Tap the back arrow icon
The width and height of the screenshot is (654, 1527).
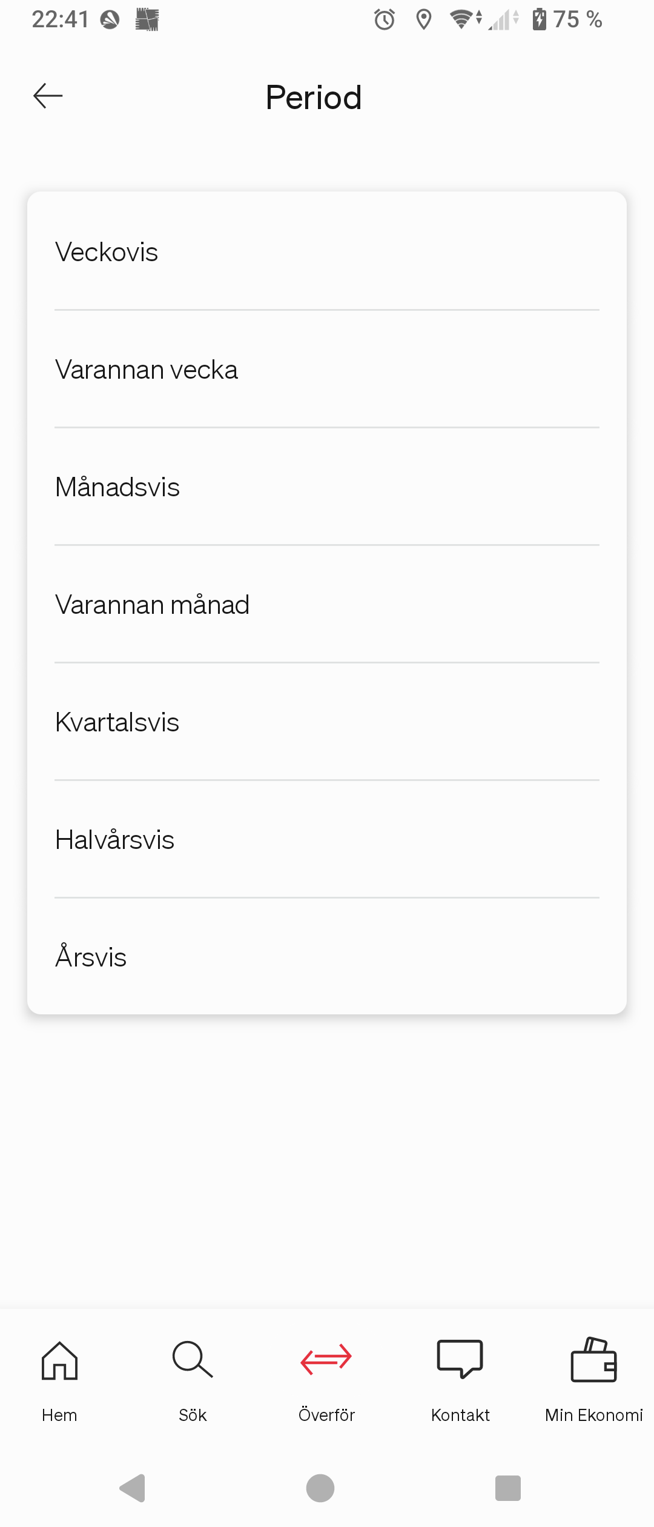coord(48,96)
